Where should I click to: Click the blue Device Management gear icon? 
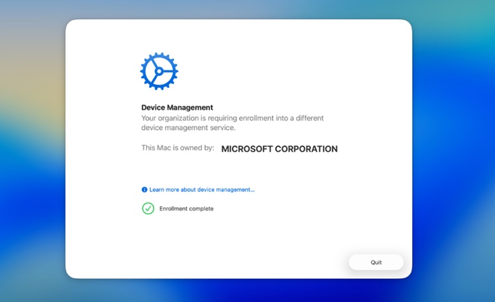pos(159,71)
